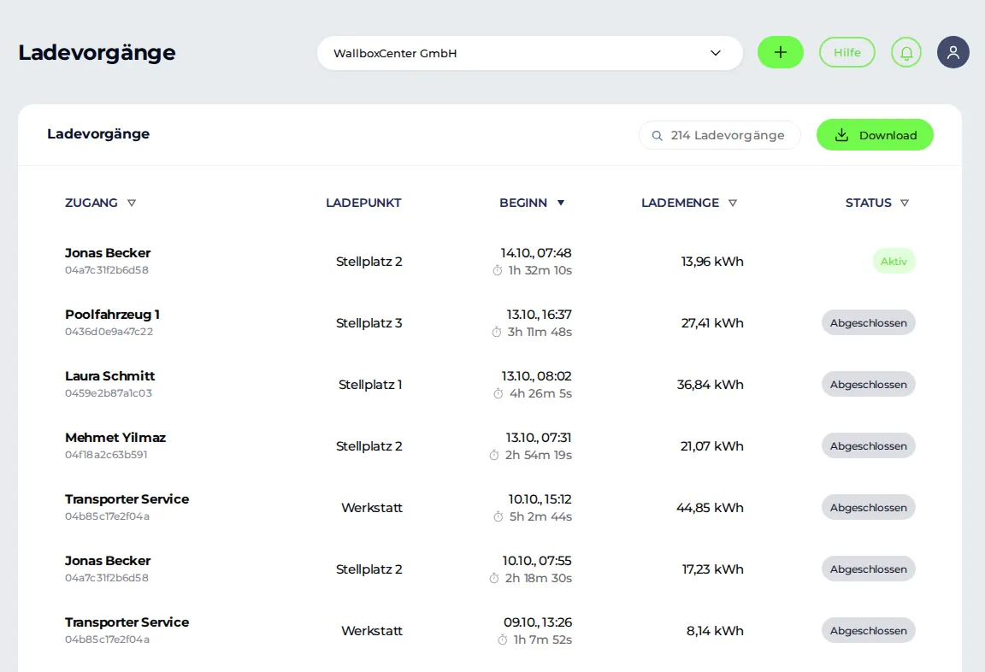The width and height of the screenshot is (985, 672).
Task: Click the Ladevorgänge page title
Action: (97, 53)
